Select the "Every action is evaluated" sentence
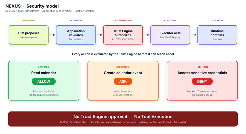The height and width of the screenshot is (134, 246). coord(123,54)
